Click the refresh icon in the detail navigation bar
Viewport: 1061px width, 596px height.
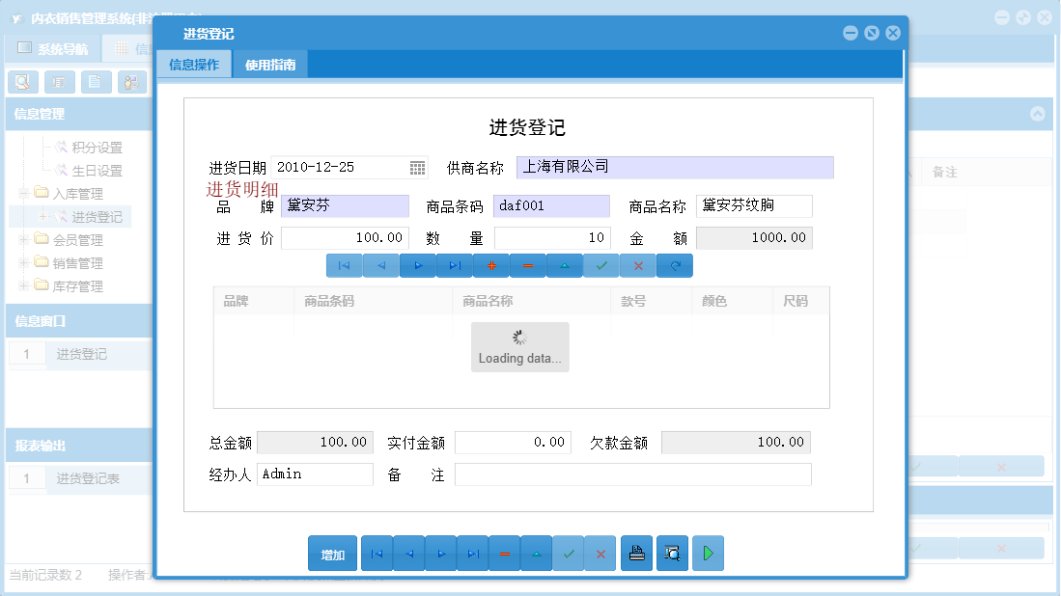click(674, 265)
